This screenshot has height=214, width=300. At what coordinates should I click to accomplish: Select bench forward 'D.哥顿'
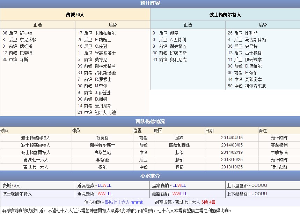click(101, 99)
